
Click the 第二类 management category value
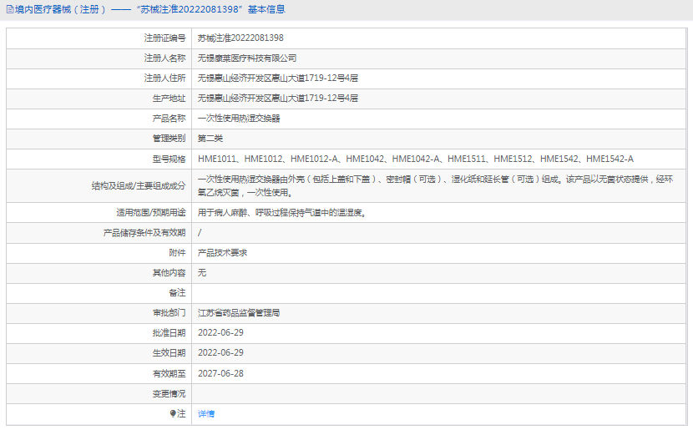(210, 139)
